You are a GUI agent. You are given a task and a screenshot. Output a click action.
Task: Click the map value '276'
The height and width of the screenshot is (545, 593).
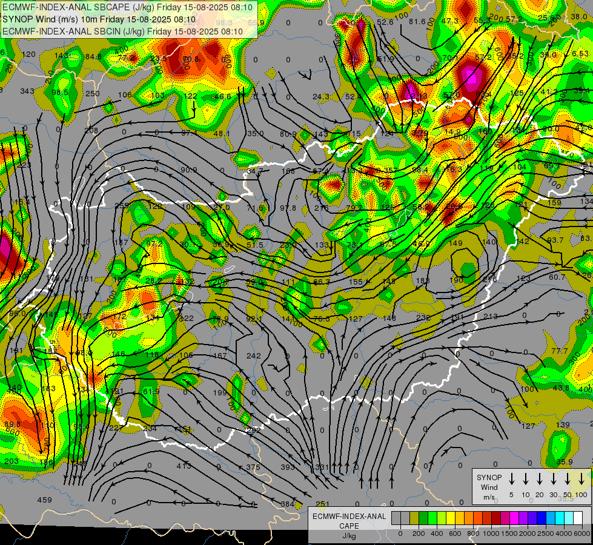490,279
